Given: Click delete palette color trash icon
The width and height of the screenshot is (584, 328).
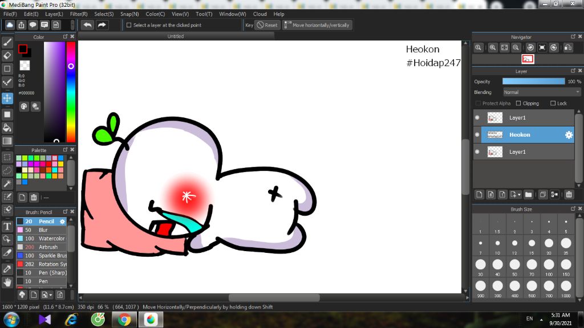Looking at the screenshot, I should [34, 198].
